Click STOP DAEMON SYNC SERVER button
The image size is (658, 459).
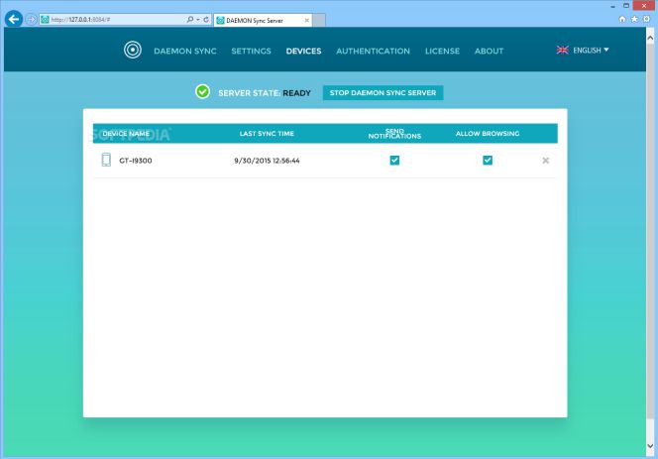383,92
